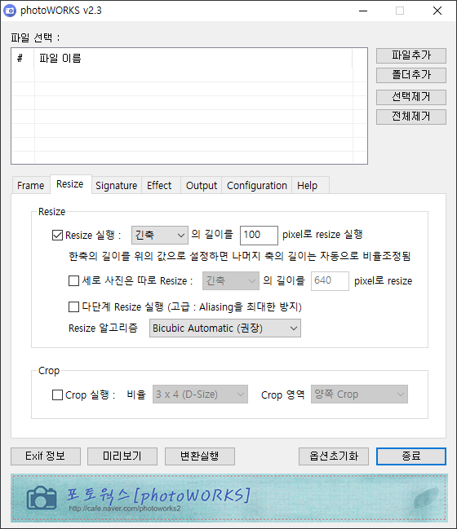The width and height of the screenshot is (457, 529).
Task: Click the 선택제거 button
Action: click(x=411, y=97)
